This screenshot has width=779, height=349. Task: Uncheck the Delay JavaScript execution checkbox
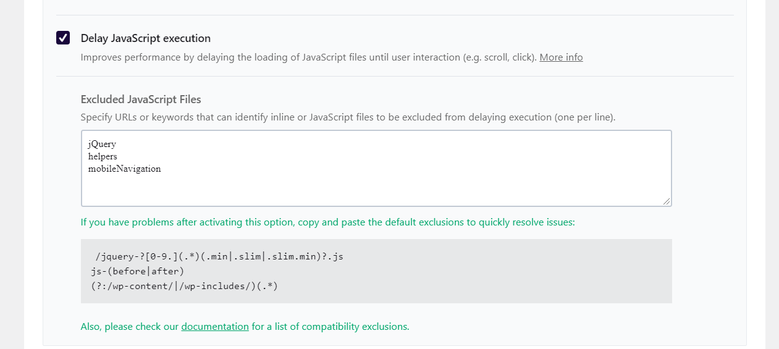(63, 38)
